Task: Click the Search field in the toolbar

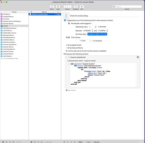Action: coord(127,7)
